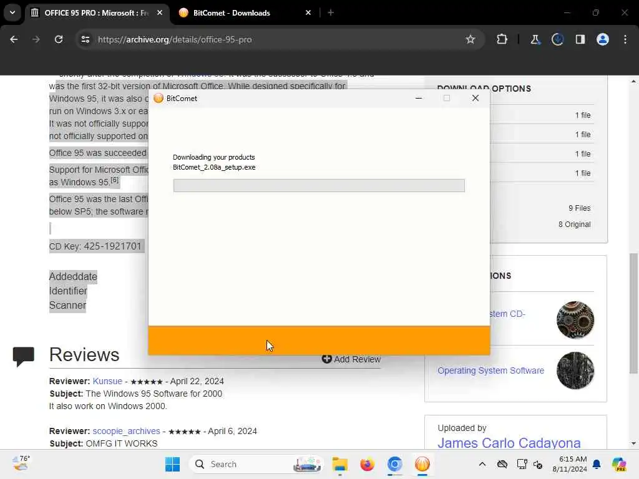
Task: Click scrollbar down arrow on page
Action: [633, 443]
